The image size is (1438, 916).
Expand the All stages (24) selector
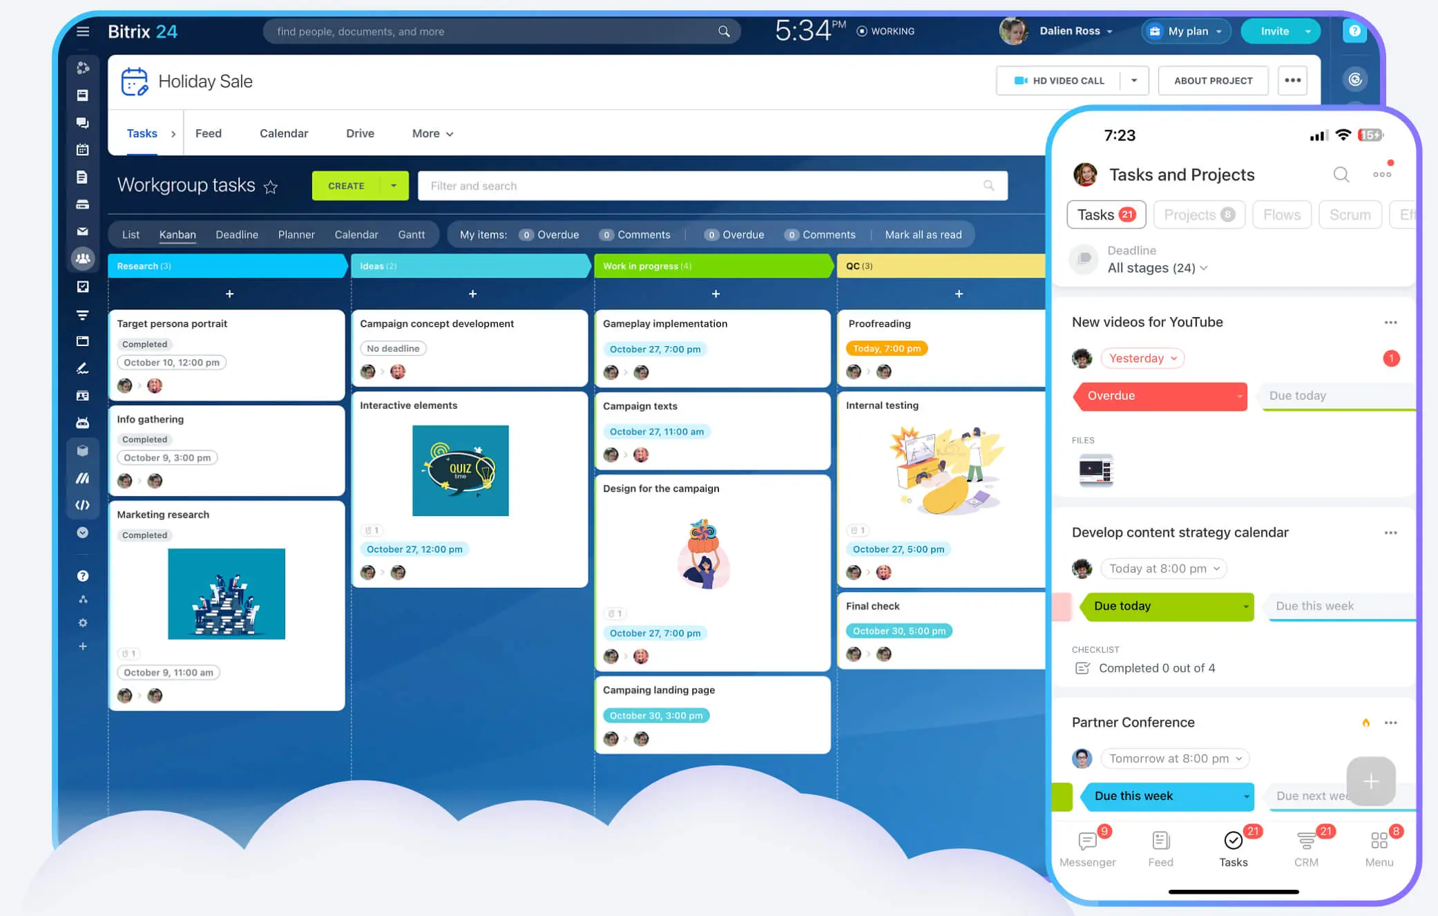tap(1158, 268)
